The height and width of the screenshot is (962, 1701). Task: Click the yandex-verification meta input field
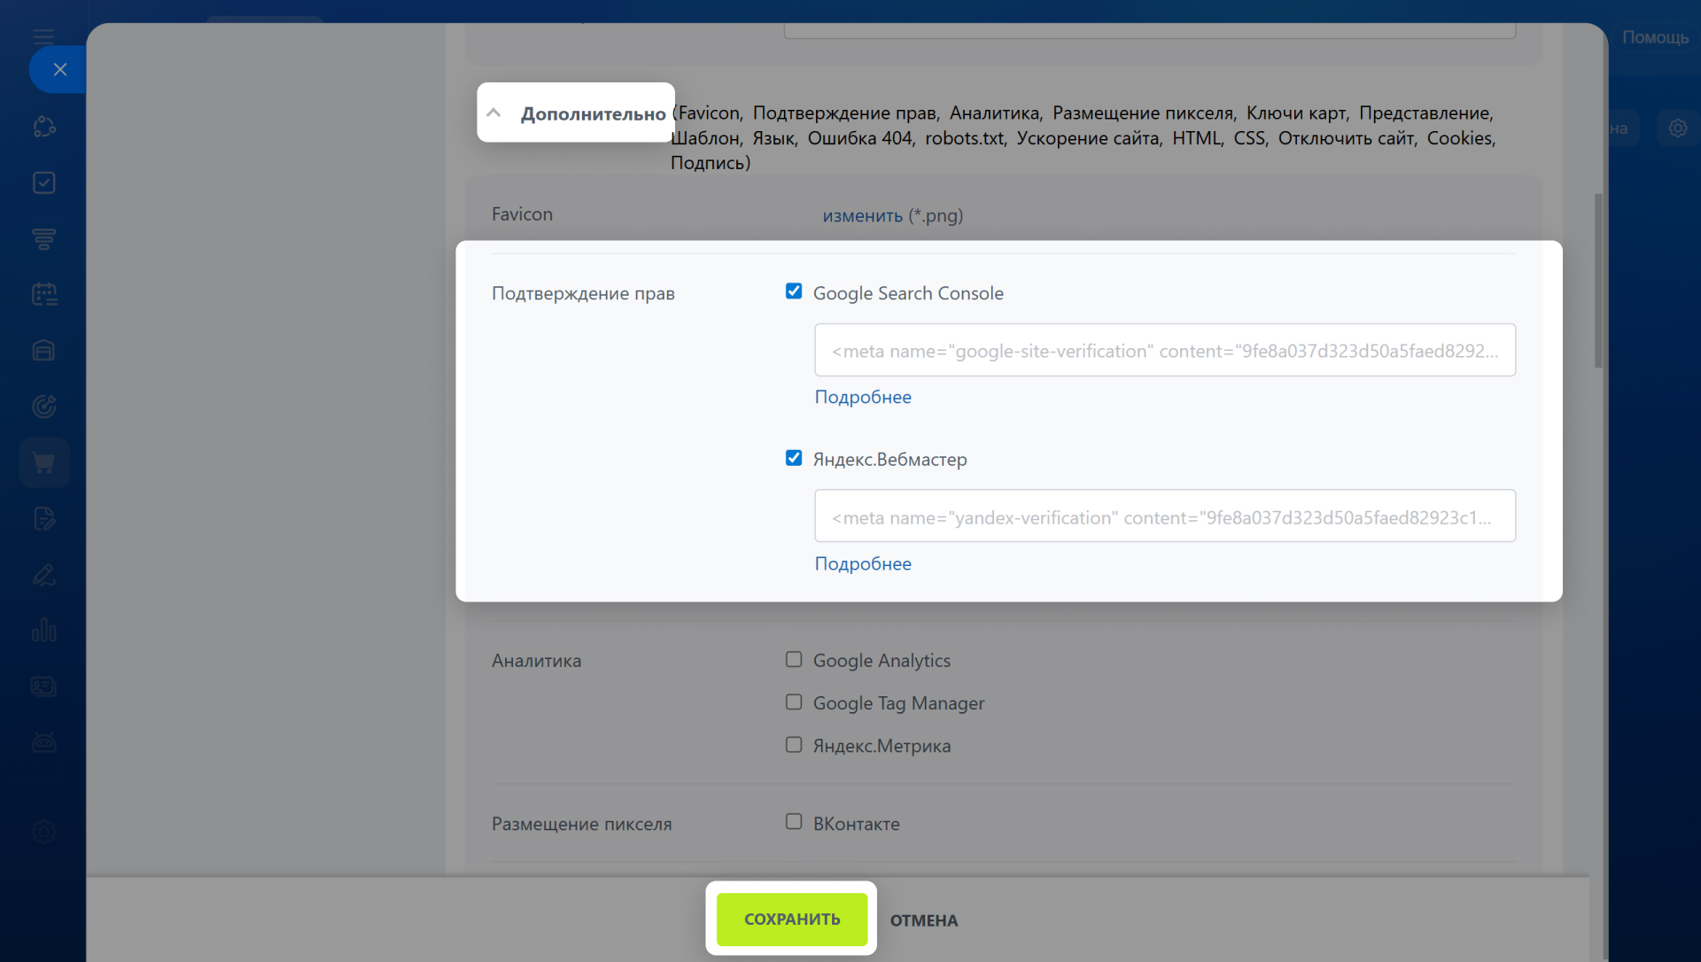[1165, 516]
